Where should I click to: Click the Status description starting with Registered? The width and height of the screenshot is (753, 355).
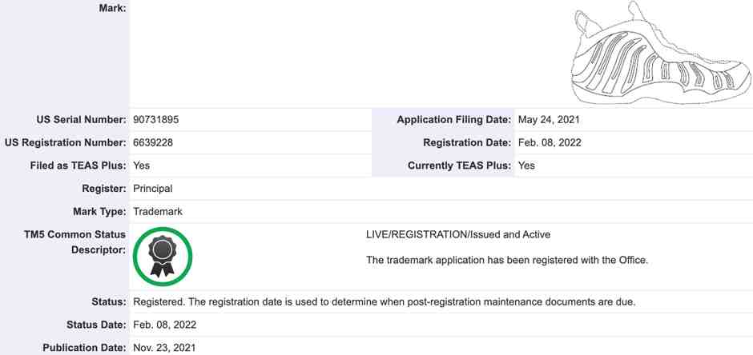point(385,302)
